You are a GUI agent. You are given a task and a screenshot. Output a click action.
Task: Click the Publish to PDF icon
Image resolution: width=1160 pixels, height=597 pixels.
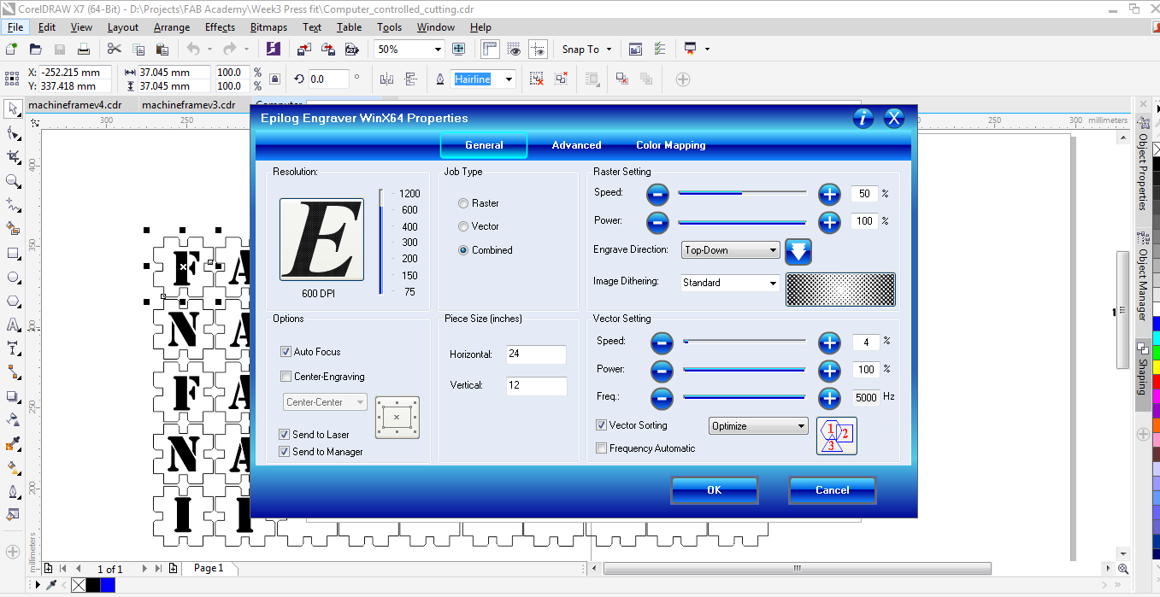pos(351,49)
